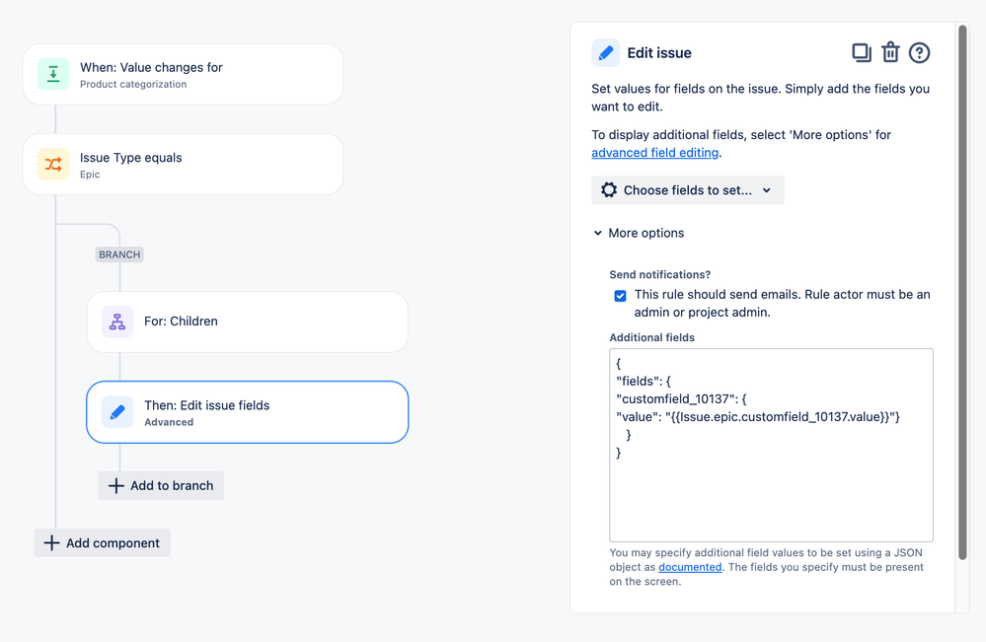
Task: Select the Issue Type equals Epic condition
Action: (x=183, y=165)
